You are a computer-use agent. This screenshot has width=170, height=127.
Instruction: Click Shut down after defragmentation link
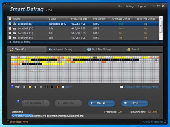[141, 87]
